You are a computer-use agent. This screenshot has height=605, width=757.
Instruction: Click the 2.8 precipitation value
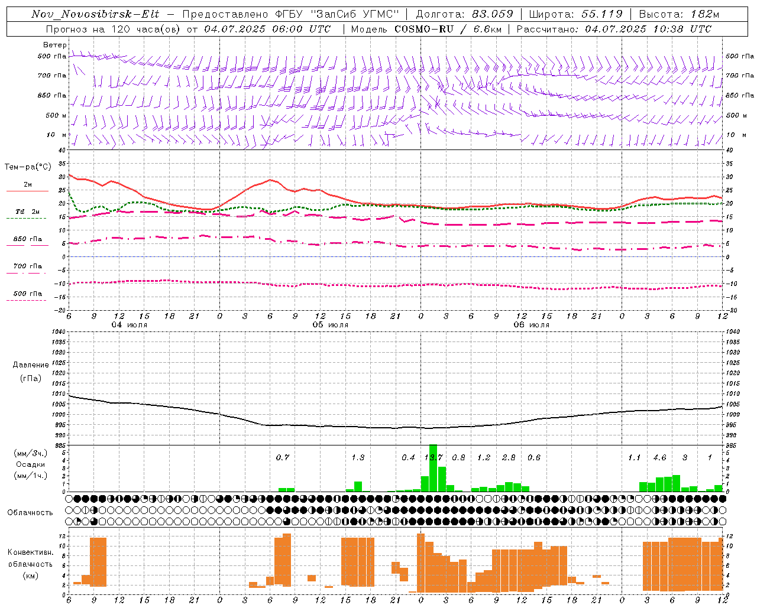click(509, 457)
